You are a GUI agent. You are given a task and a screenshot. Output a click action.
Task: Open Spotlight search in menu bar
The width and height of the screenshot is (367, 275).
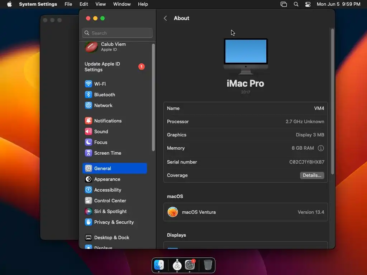[x=296, y=4]
